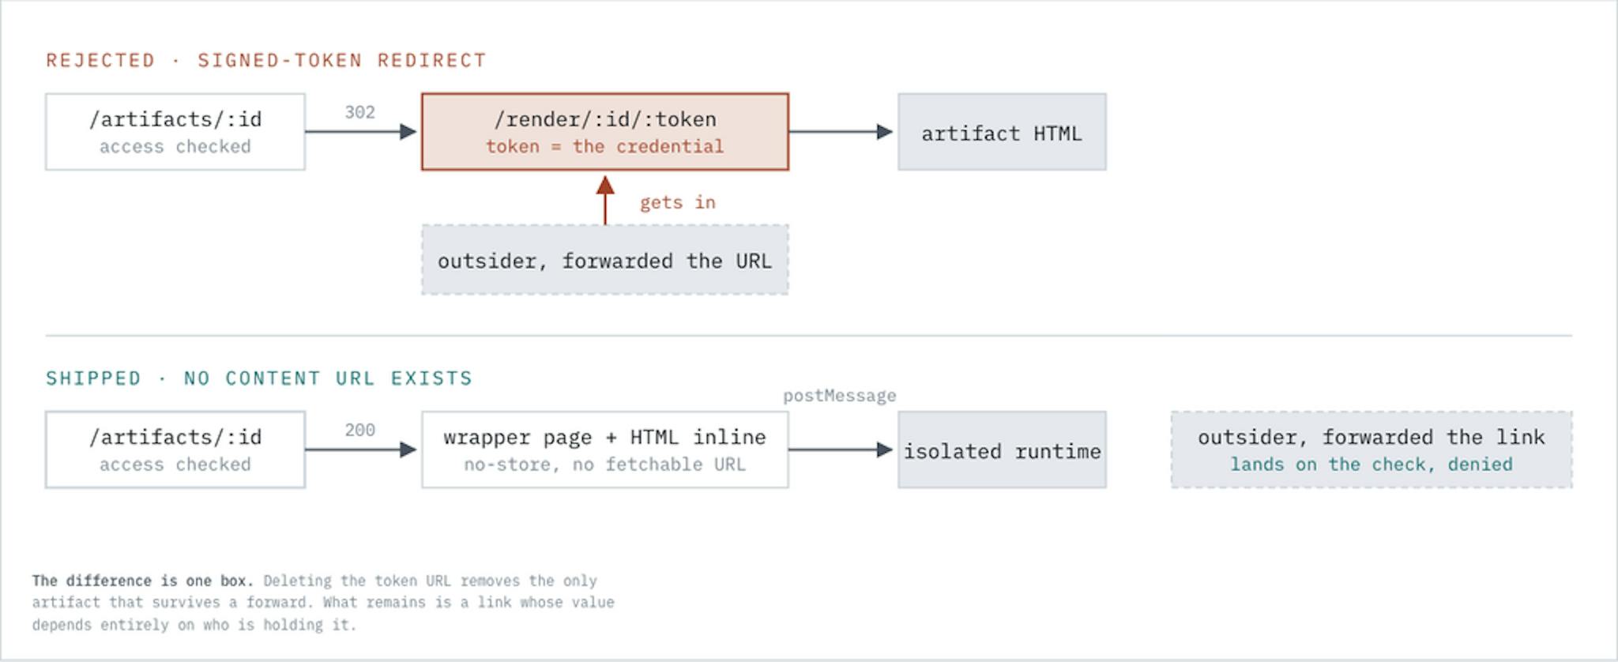Select the 'outsider, forwarded the URL' dashed box
Screen dimensions: 1618x662
point(605,260)
